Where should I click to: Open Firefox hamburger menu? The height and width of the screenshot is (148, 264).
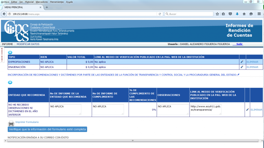259,14
